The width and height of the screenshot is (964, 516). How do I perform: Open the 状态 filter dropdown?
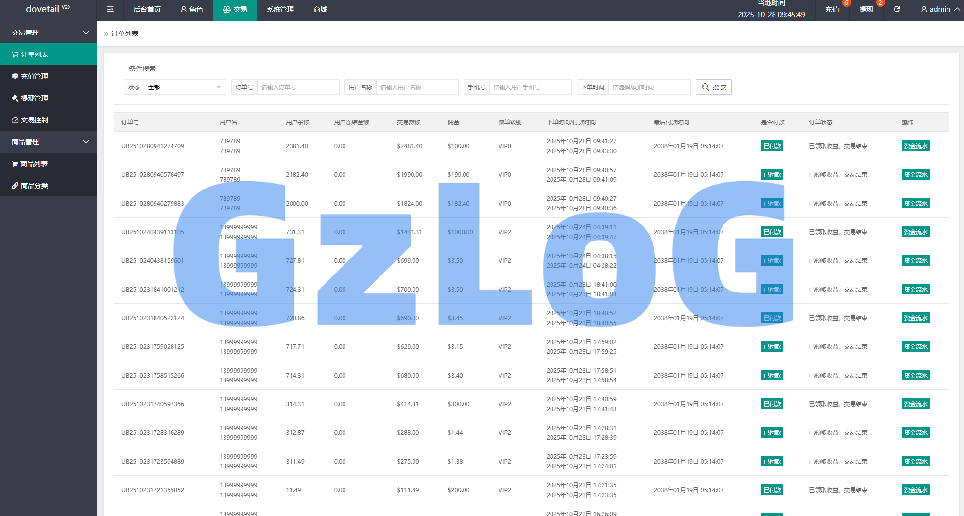185,87
